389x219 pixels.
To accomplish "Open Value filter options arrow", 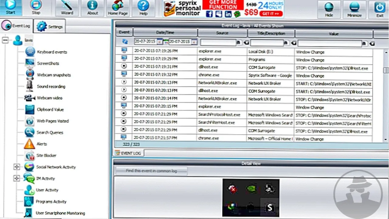I will pyautogui.click(x=372, y=43).
